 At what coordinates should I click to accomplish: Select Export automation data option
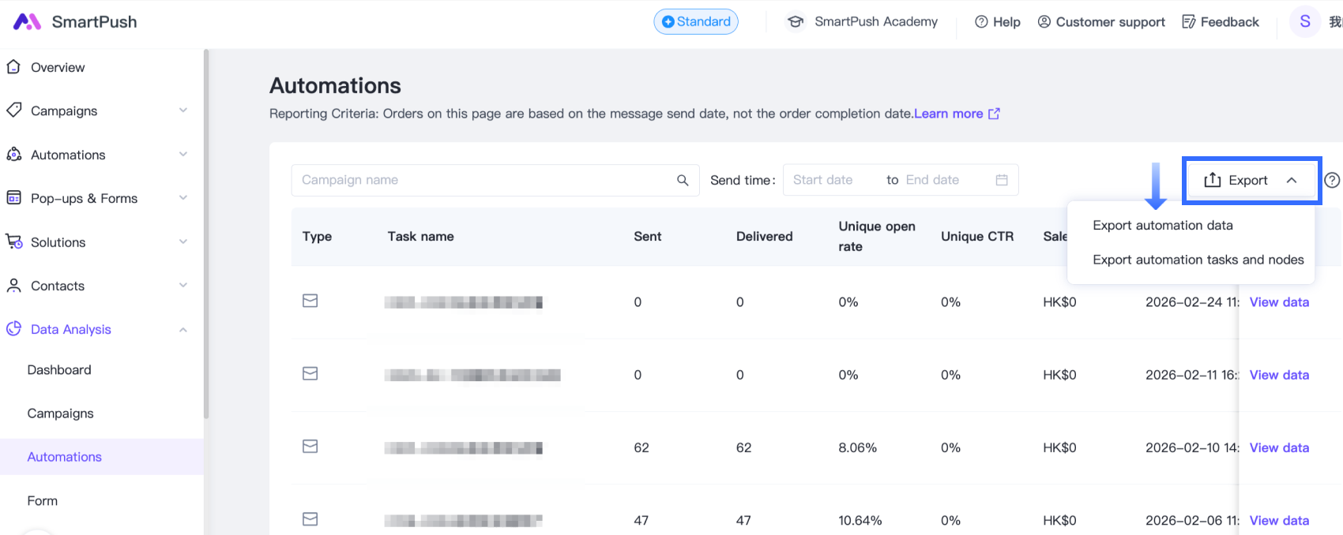[x=1162, y=226]
